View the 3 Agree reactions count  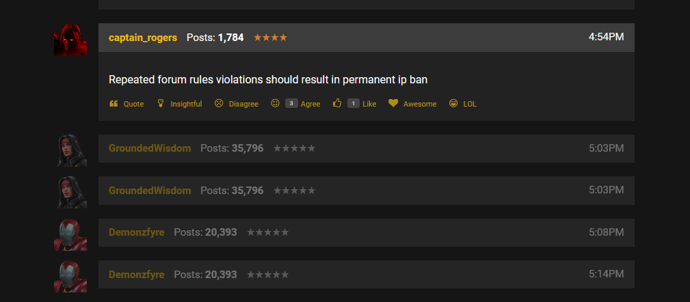(291, 103)
